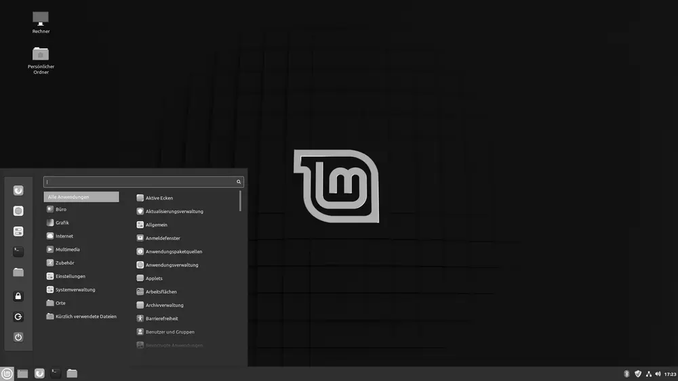Launch Firefox from menu favorites sidebar
Image resolution: width=678 pixels, height=381 pixels.
coord(18,190)
